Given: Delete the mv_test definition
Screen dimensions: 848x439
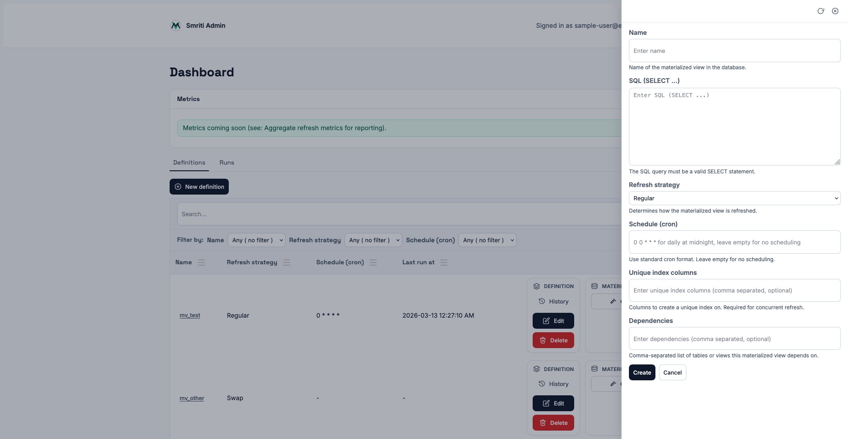Looking at the screenshot, I should (553, 340).
